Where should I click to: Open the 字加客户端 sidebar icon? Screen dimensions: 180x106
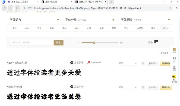click(x=174, y=79)
